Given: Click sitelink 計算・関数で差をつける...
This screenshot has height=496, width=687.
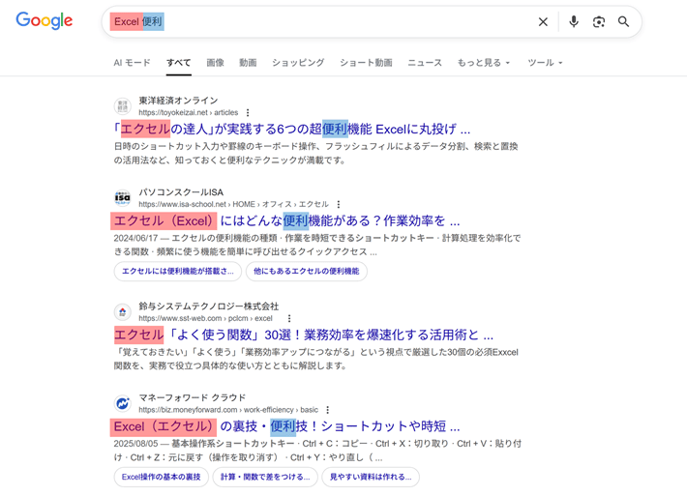Looking at the screenshot, I should [x=265, y=478].
